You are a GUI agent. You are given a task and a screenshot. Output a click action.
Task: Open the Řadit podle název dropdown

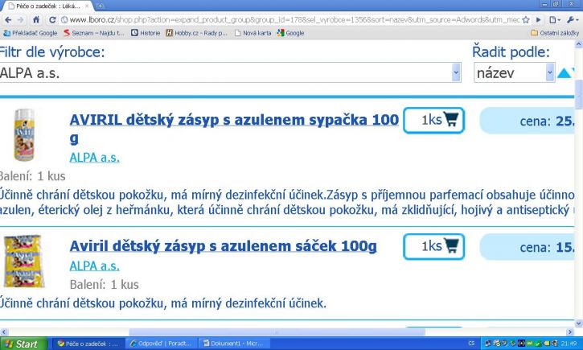[514, 72]
